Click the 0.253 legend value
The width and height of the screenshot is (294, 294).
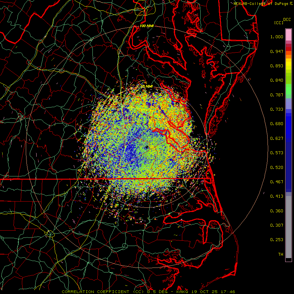click(277, 240)
